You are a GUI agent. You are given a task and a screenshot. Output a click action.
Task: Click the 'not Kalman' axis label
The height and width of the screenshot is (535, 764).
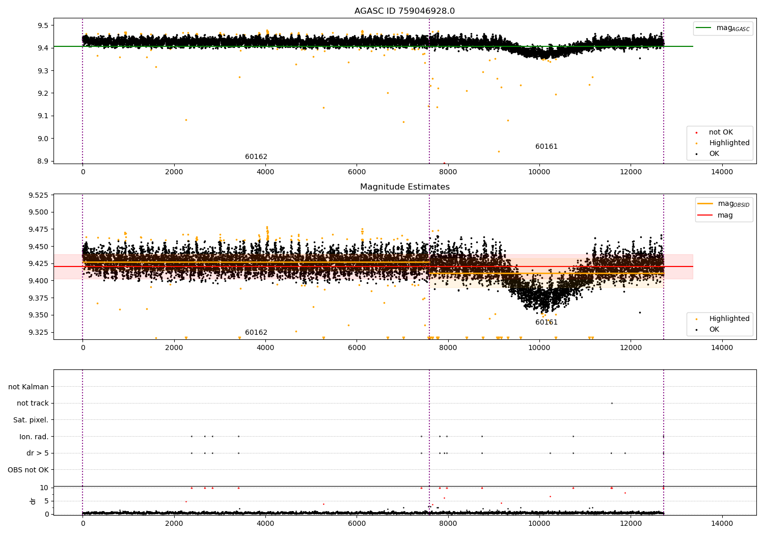pyautogui.click(x=29, y=387)
